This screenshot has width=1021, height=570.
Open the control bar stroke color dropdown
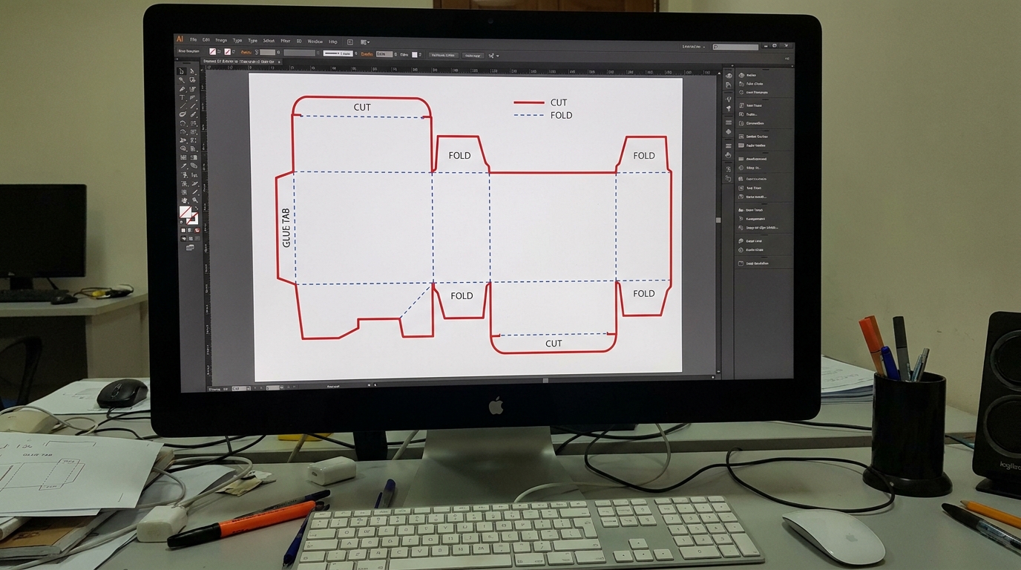coord(234,52)
